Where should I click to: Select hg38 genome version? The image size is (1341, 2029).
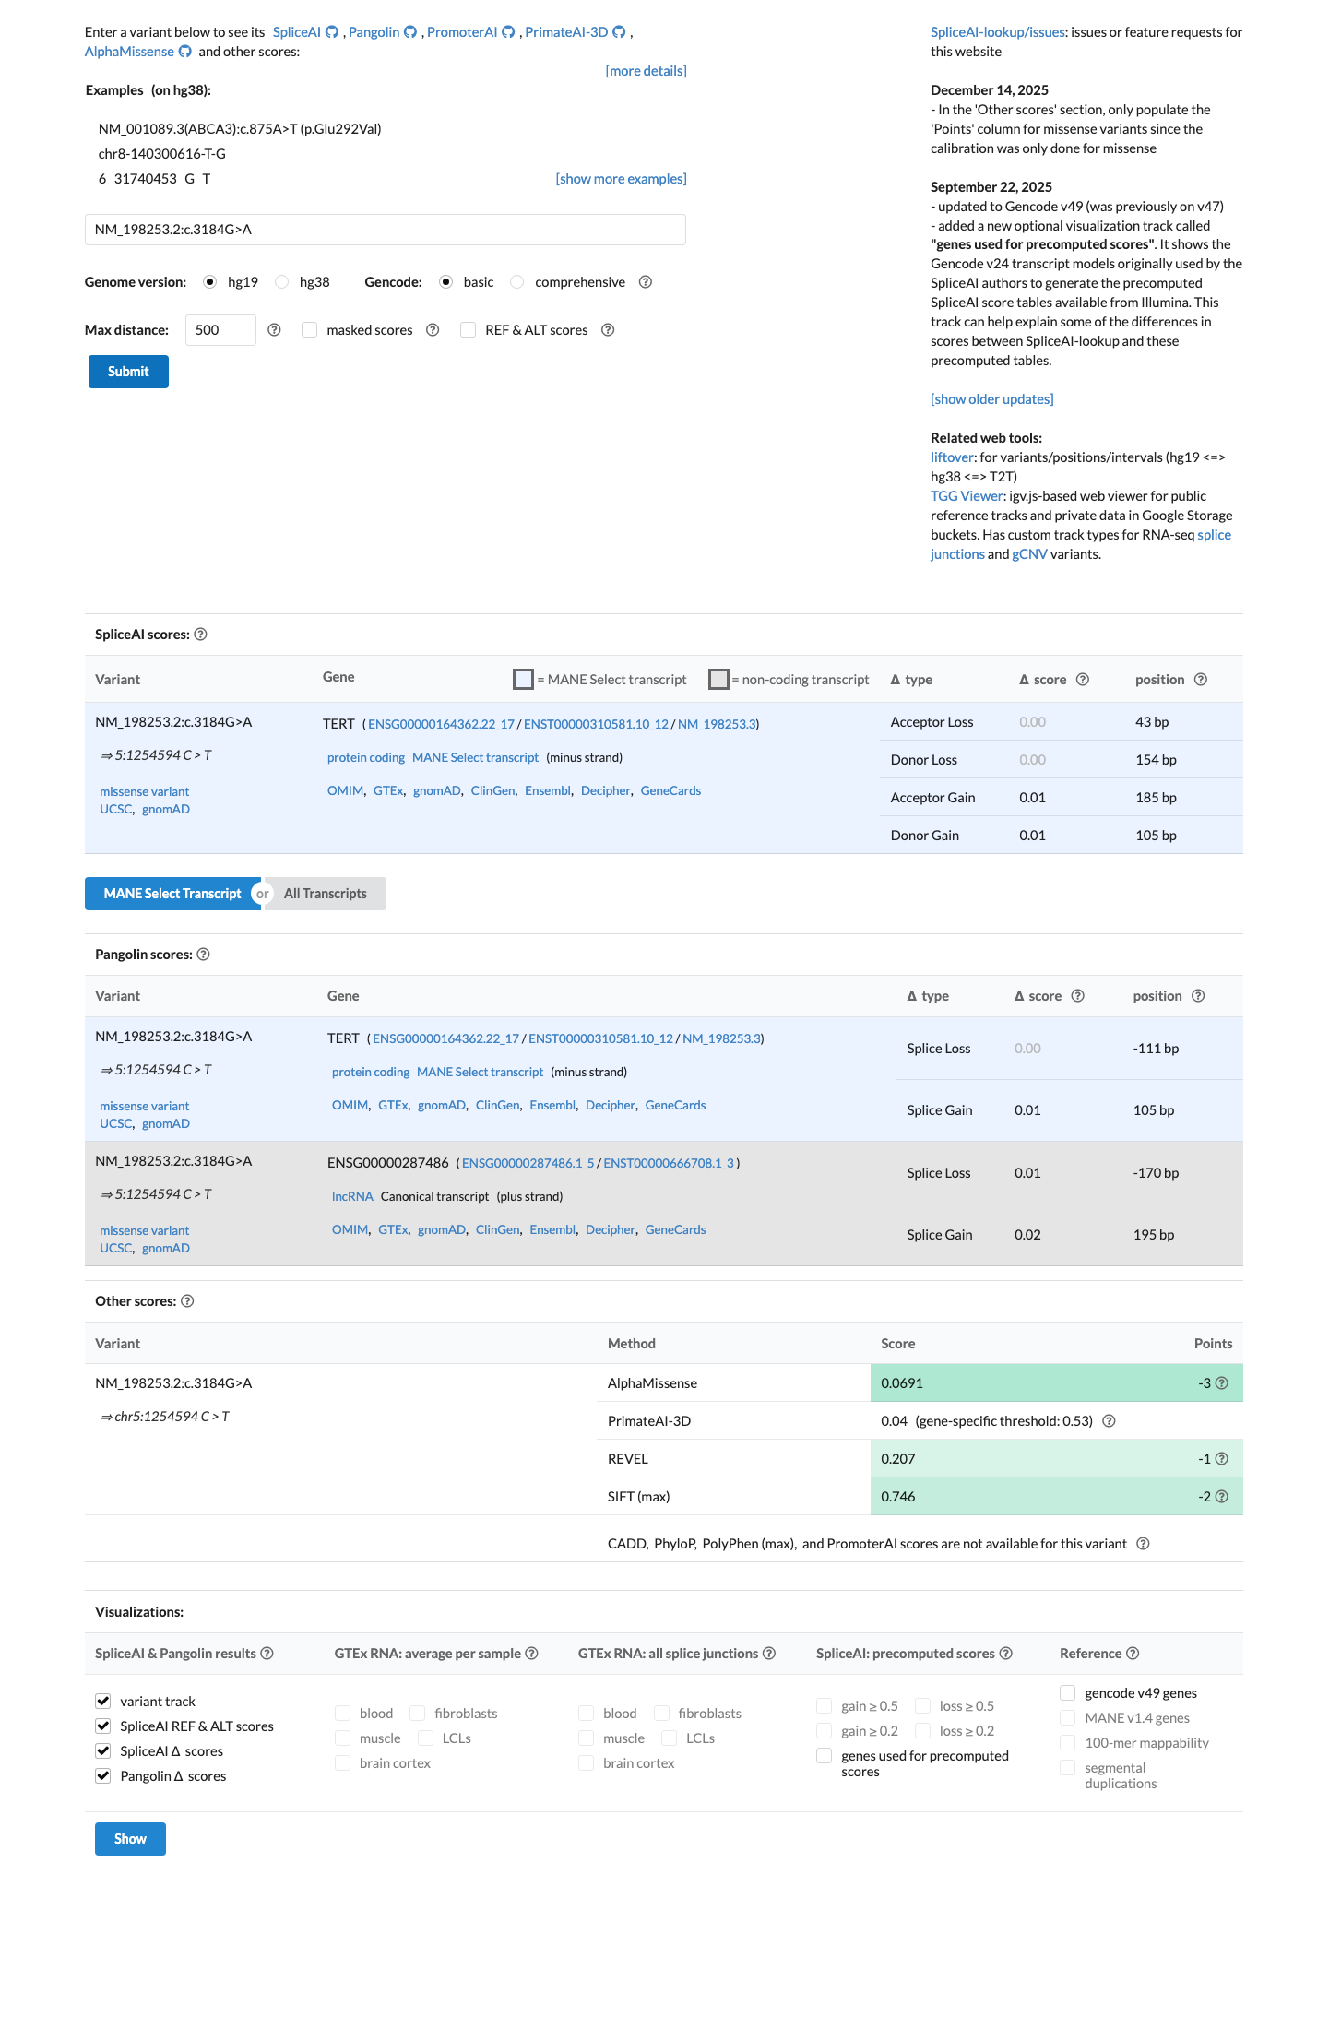[x=282, y=282]
